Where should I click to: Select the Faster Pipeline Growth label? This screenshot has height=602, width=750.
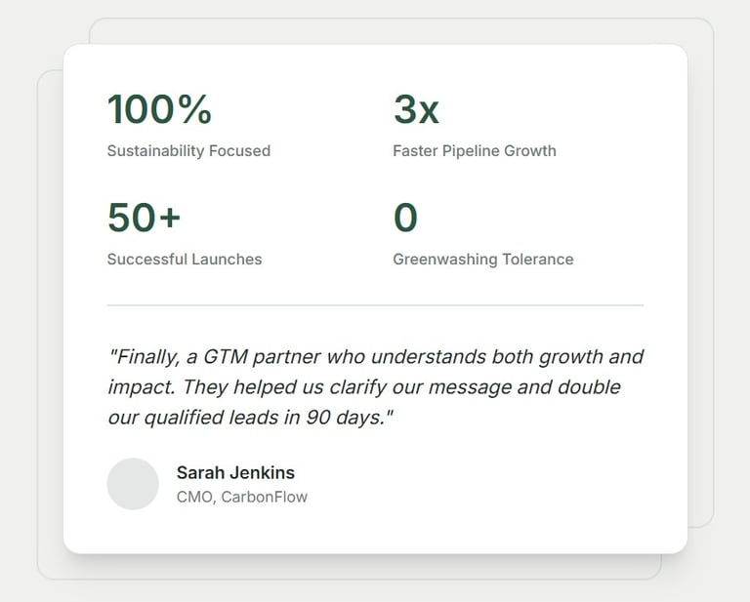(475, 151)
